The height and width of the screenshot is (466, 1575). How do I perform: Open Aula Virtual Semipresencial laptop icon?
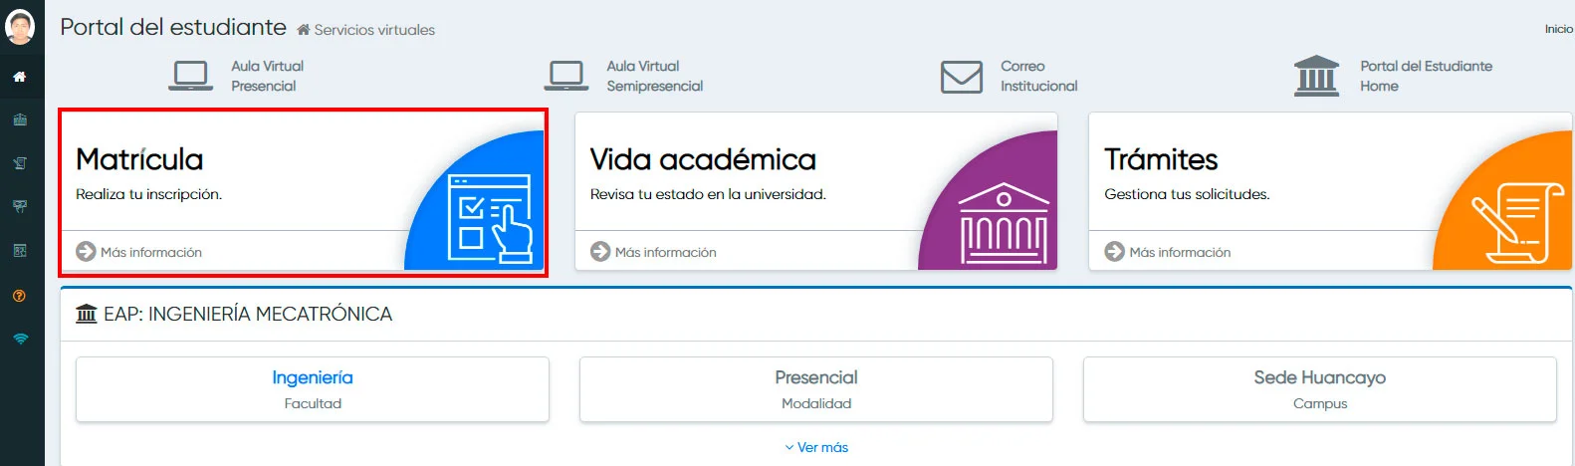click(566, 76)
